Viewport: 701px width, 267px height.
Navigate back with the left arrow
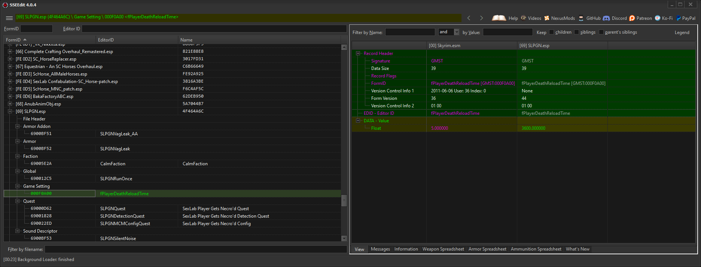469,18
